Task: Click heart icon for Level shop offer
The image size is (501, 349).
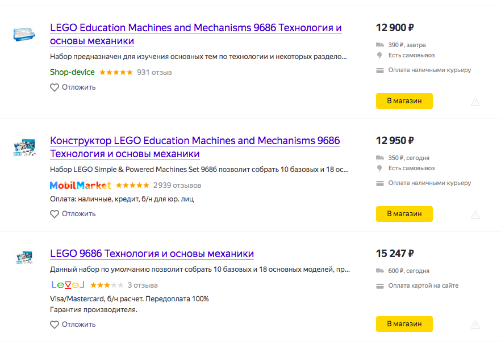Action: [55, 325]
